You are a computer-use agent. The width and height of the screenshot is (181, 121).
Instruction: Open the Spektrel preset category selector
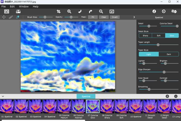click(86, 96)
